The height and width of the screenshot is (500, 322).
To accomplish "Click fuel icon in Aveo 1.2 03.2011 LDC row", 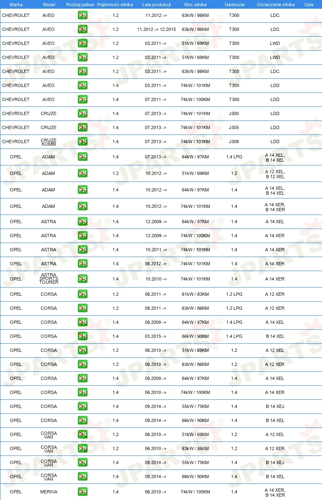I will (x=82, y=71).
